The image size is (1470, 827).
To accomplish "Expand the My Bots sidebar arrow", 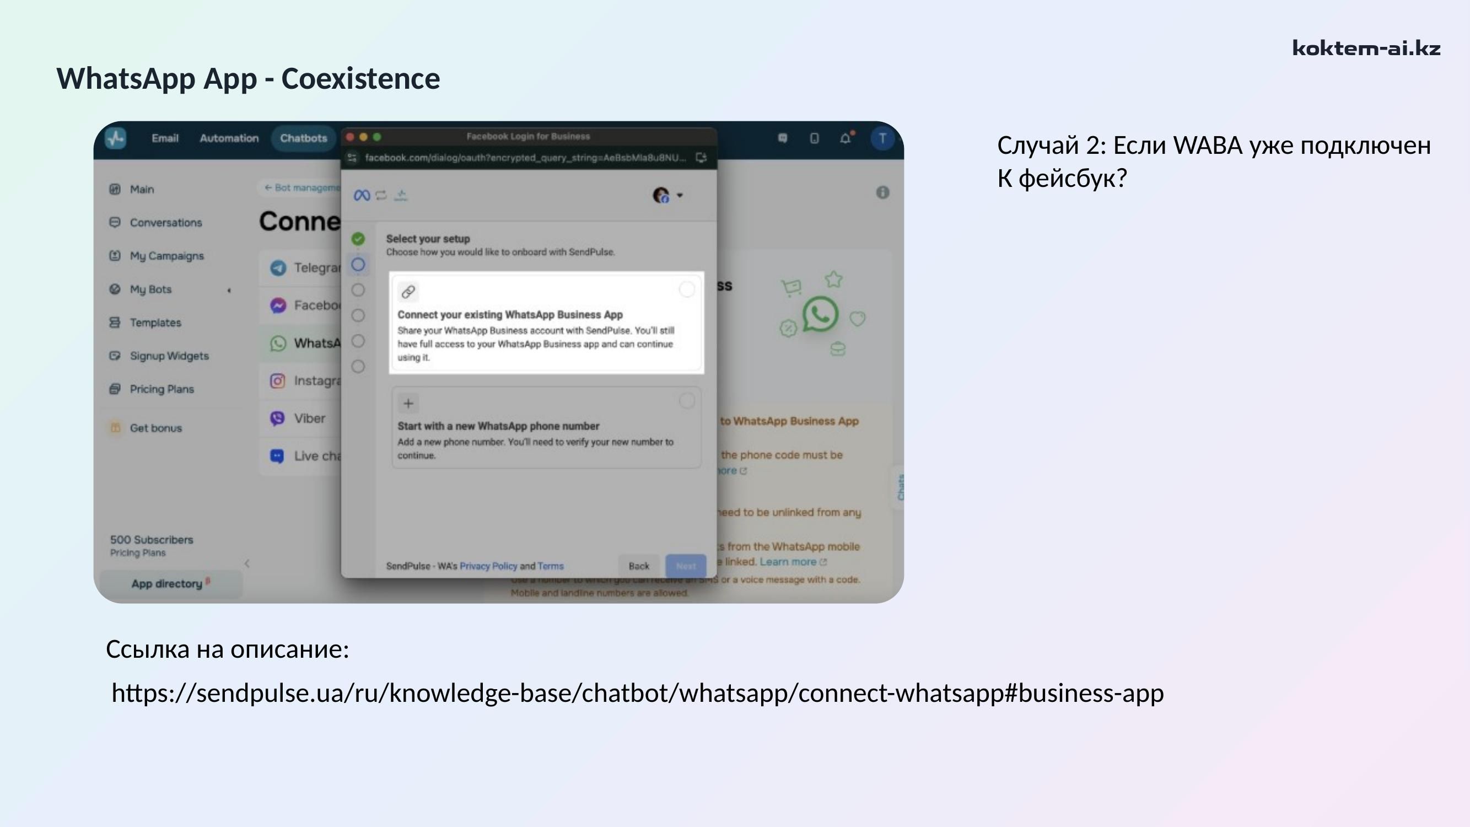I will [x=229, y=290].
